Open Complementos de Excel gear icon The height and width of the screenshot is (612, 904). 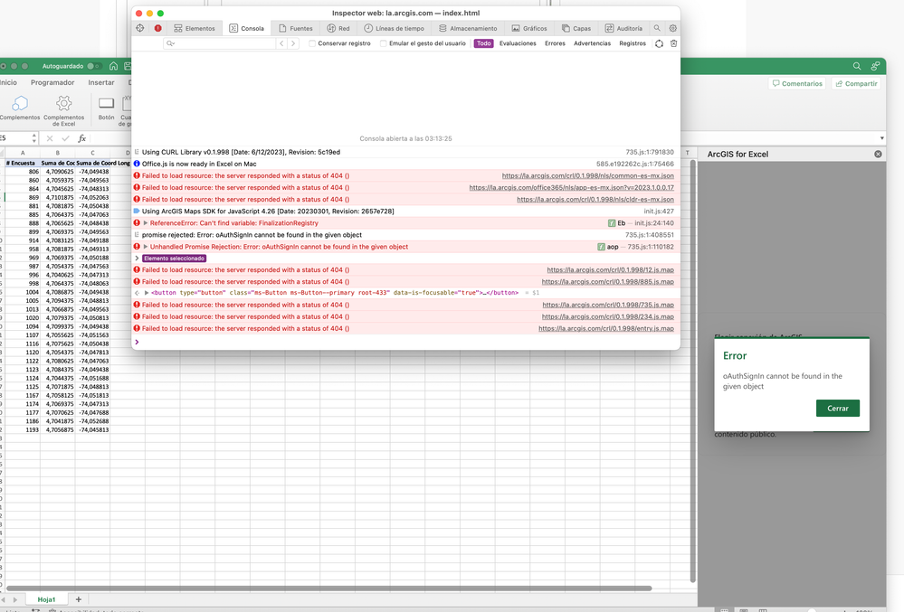tap(63, 104)
